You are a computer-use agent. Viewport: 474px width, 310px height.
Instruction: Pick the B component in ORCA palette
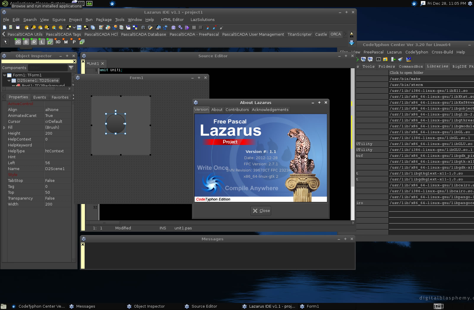pyautogui.click(x=26, y=42)
